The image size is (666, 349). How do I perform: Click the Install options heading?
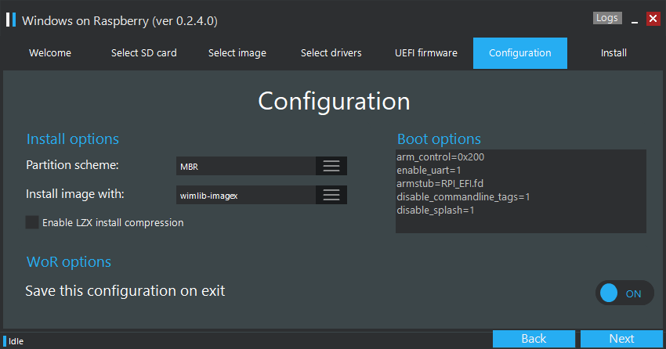[x=73, y=139]
